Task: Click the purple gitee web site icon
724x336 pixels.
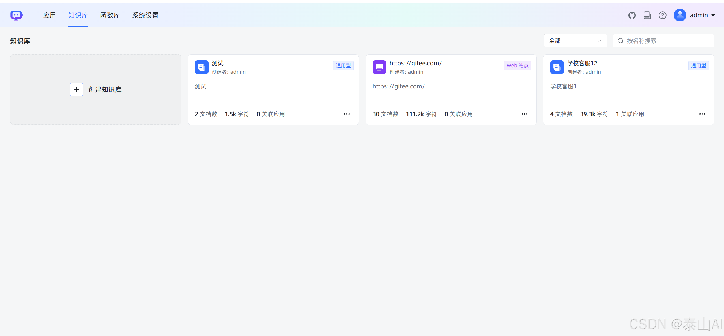Action: pos(379,67)
